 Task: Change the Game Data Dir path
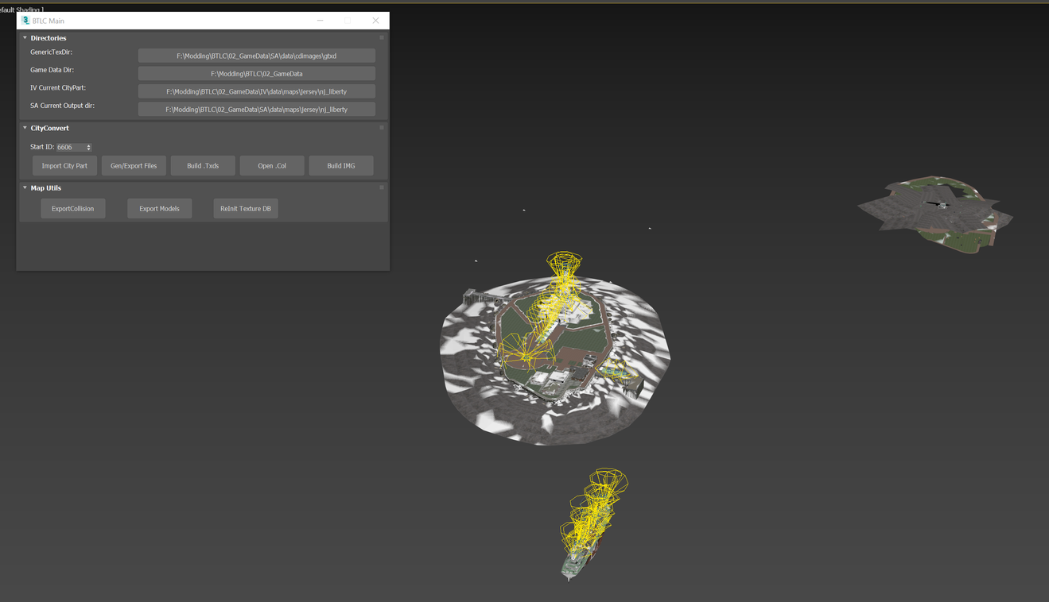coord(256,74)
